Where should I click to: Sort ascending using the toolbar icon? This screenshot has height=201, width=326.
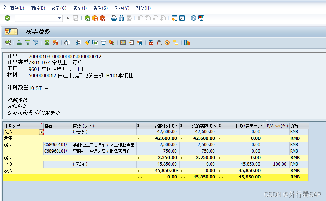tap(19, 43)
